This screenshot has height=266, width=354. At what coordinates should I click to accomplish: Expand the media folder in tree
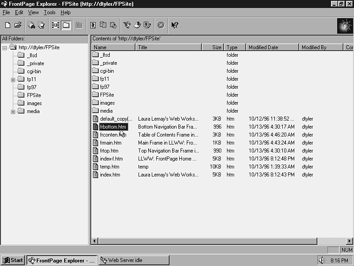coord(13,112)
